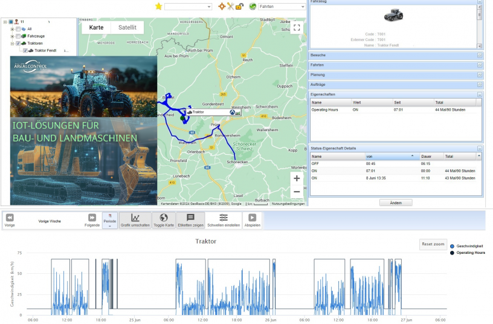The height and width of the screenshot is (324, 493).
Task: Sort by the Seit column header
Action: click(413, 103)
